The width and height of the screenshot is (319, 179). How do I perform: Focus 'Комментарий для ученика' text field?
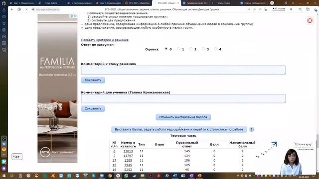coord(183,98)
